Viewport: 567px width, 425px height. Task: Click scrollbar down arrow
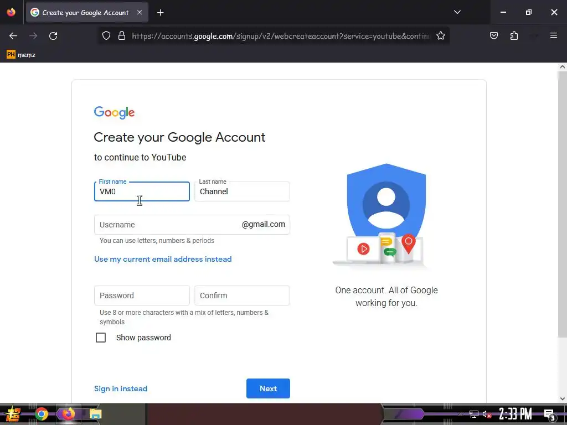tap(563, 398)
